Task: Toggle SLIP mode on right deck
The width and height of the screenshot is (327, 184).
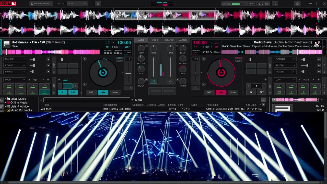Action: (x=238, y=61)
